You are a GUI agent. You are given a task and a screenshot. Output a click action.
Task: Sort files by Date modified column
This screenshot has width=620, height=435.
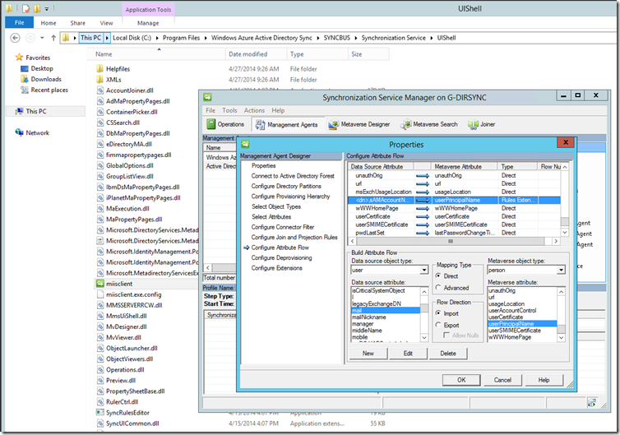(x=248, y=54)
